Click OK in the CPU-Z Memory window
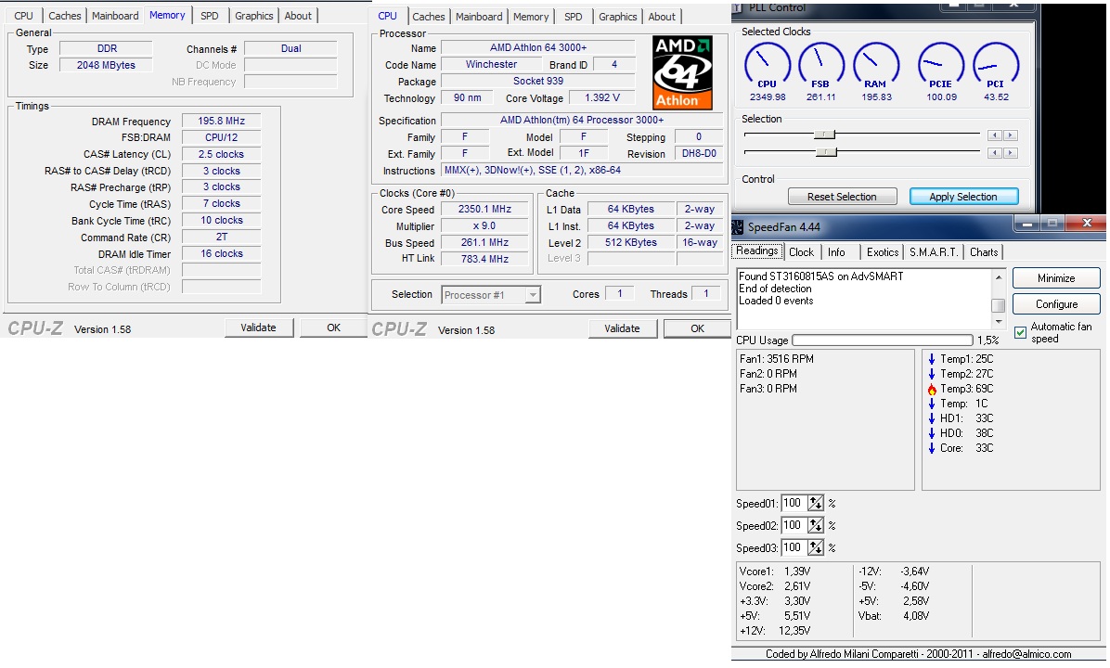Image resolution: width=1110 pixels, height=668 pixels. pyautogui.click(x=333, y=328)
